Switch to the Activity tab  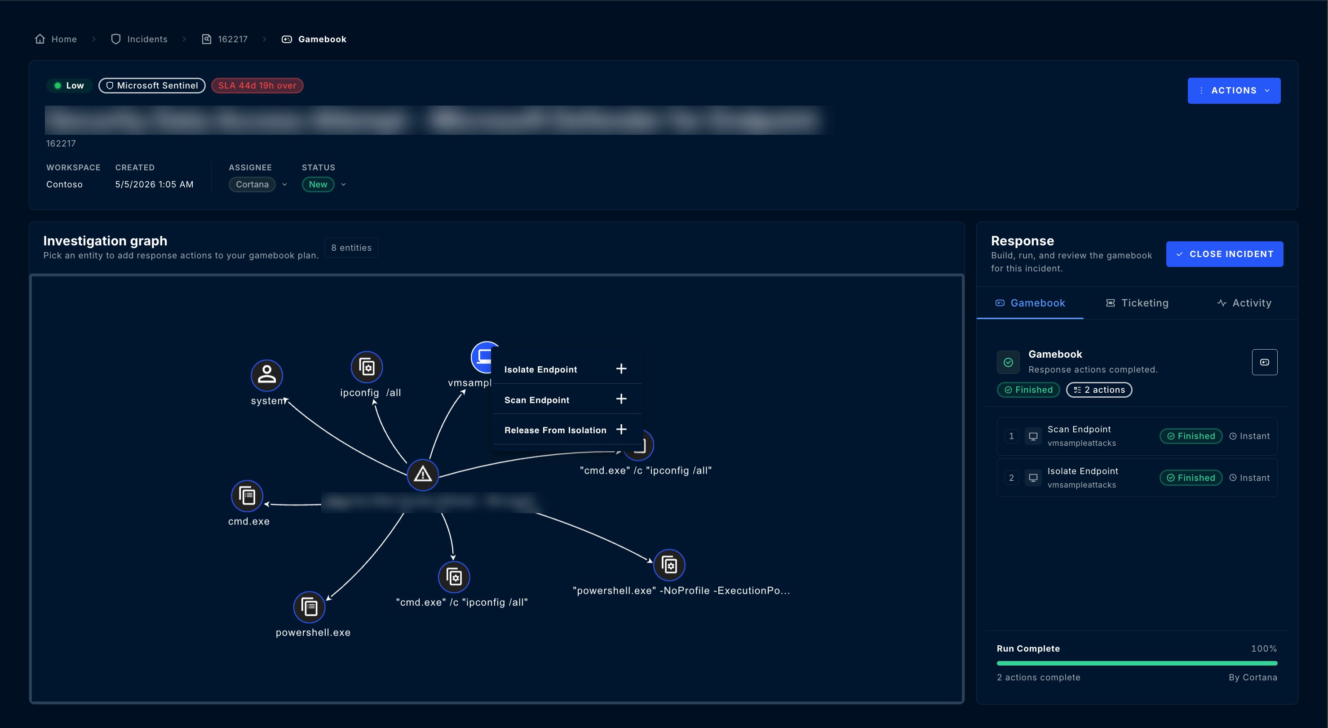(x=1244, y=303)
